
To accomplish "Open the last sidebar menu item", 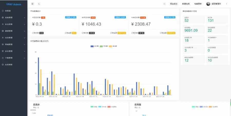I will click(14, 65).
